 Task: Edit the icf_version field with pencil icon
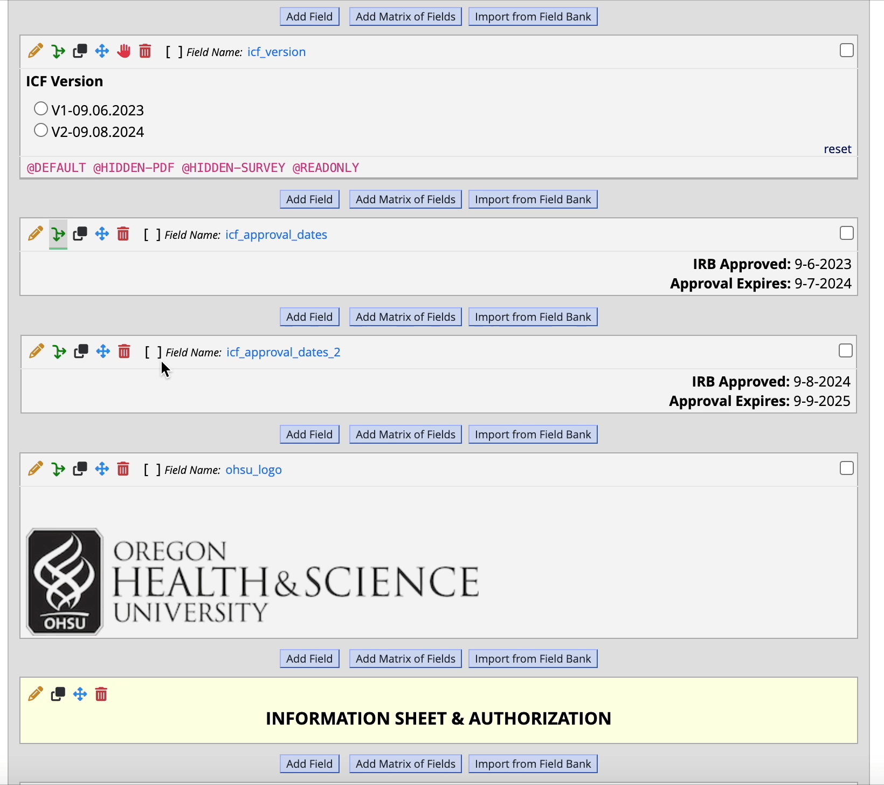click(36, 51)
